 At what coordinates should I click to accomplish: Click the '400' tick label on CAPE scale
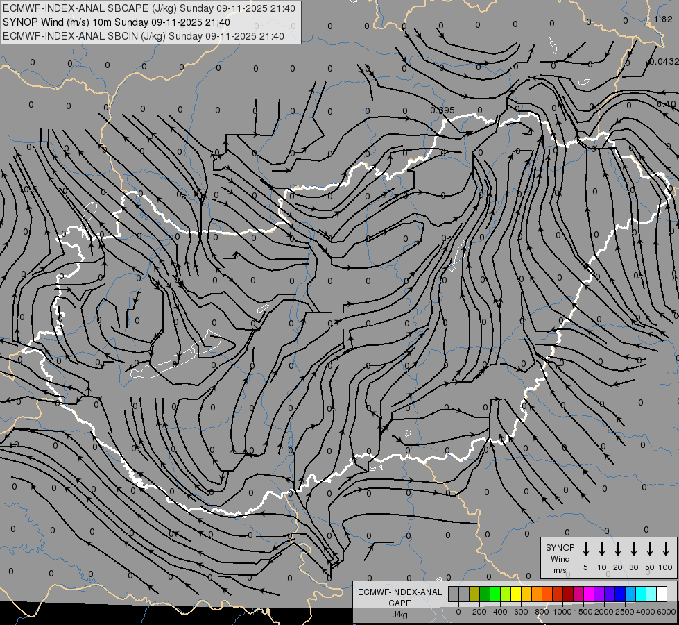coord(500,612)
